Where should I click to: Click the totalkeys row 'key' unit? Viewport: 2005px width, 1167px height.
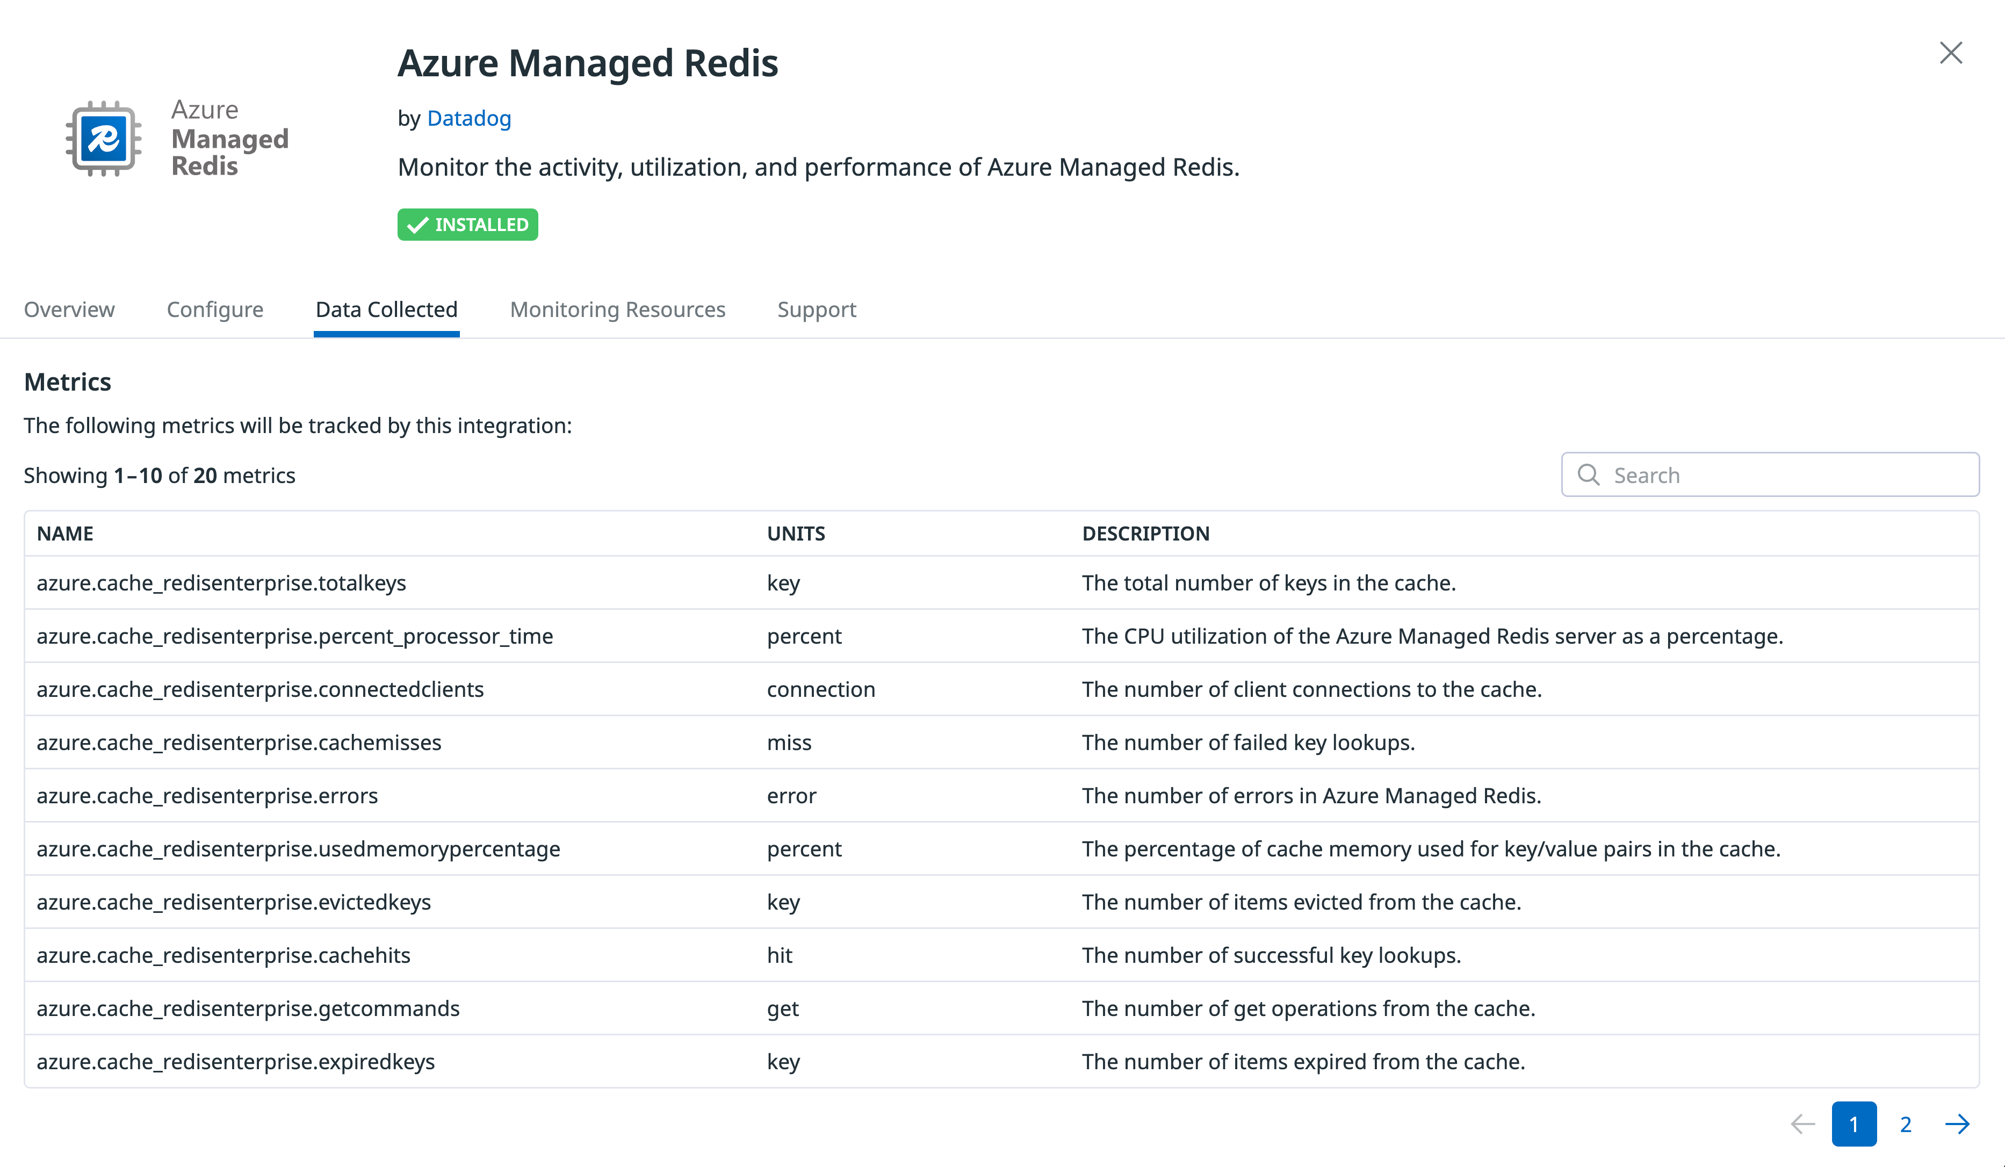pos(784,583)
